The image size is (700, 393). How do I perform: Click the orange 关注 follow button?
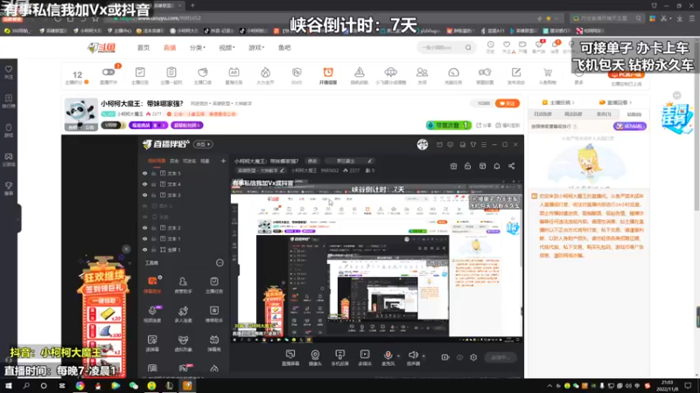[x=507, y=103]
